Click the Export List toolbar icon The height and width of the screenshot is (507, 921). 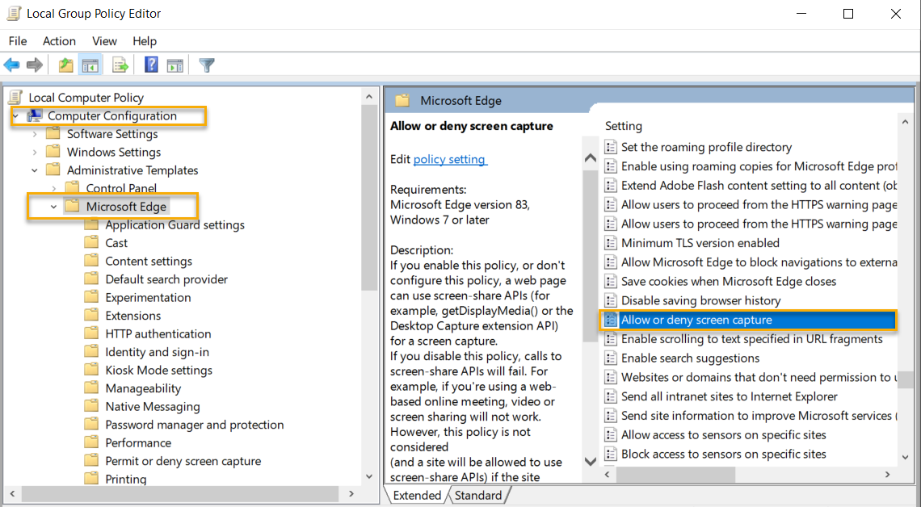point(119,65)
